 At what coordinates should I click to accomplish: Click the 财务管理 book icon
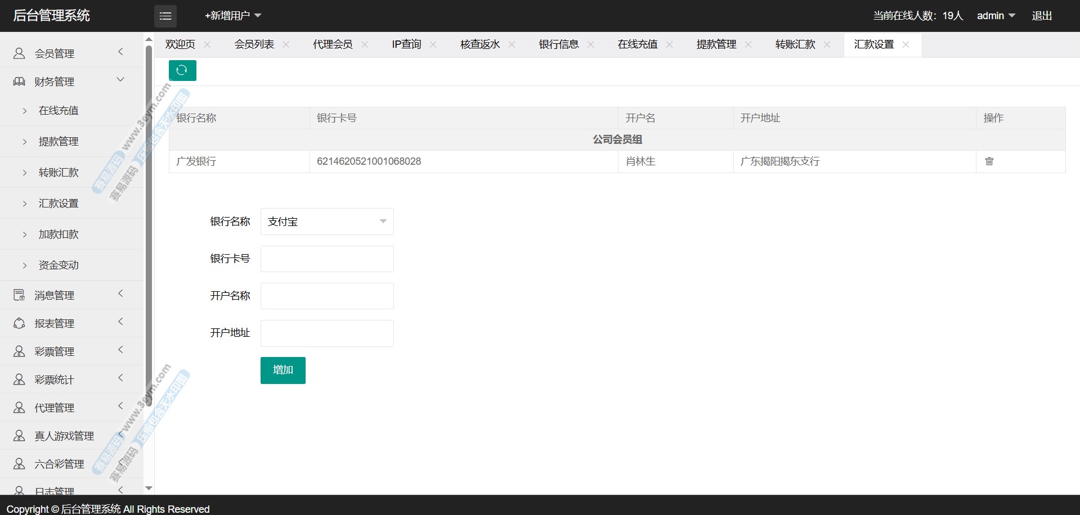[x=19, y=82]
